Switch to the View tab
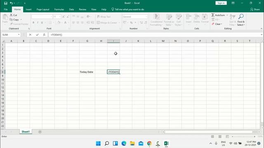Screen dimensions: 264x148 pyautogui.click(x=94, y=9)
